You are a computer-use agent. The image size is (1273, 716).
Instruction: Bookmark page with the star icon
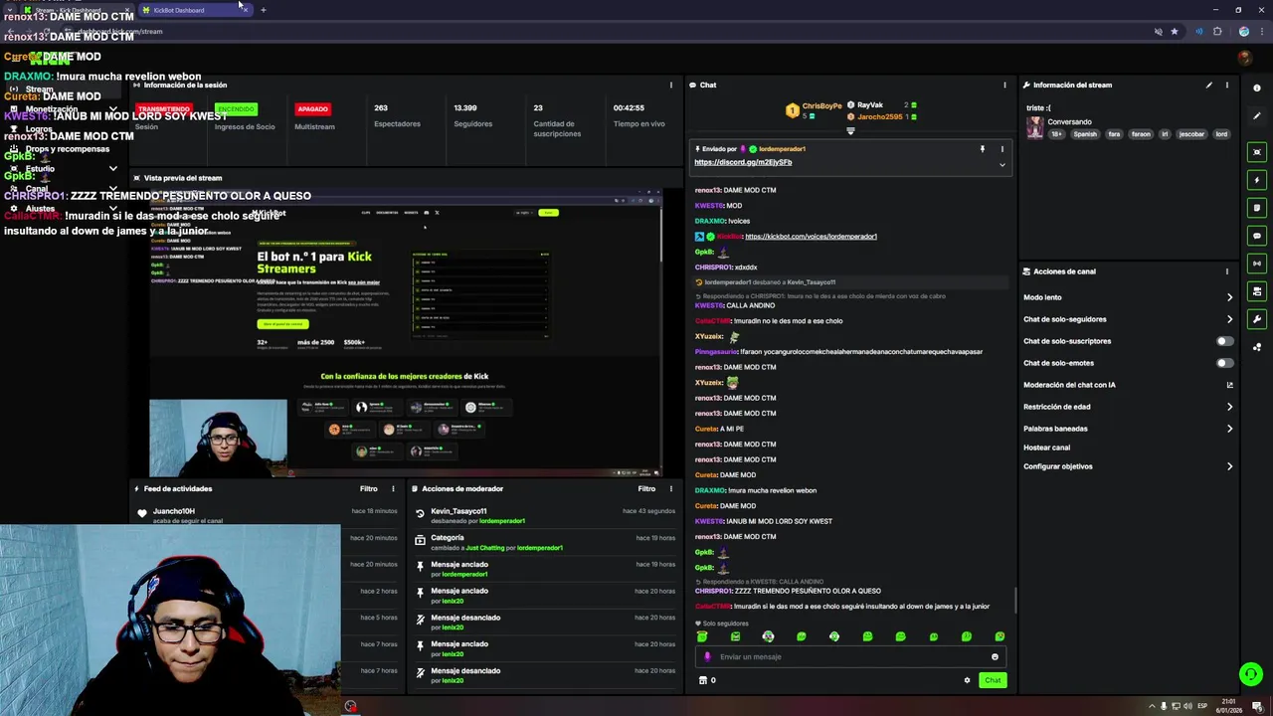[1175, 32]
